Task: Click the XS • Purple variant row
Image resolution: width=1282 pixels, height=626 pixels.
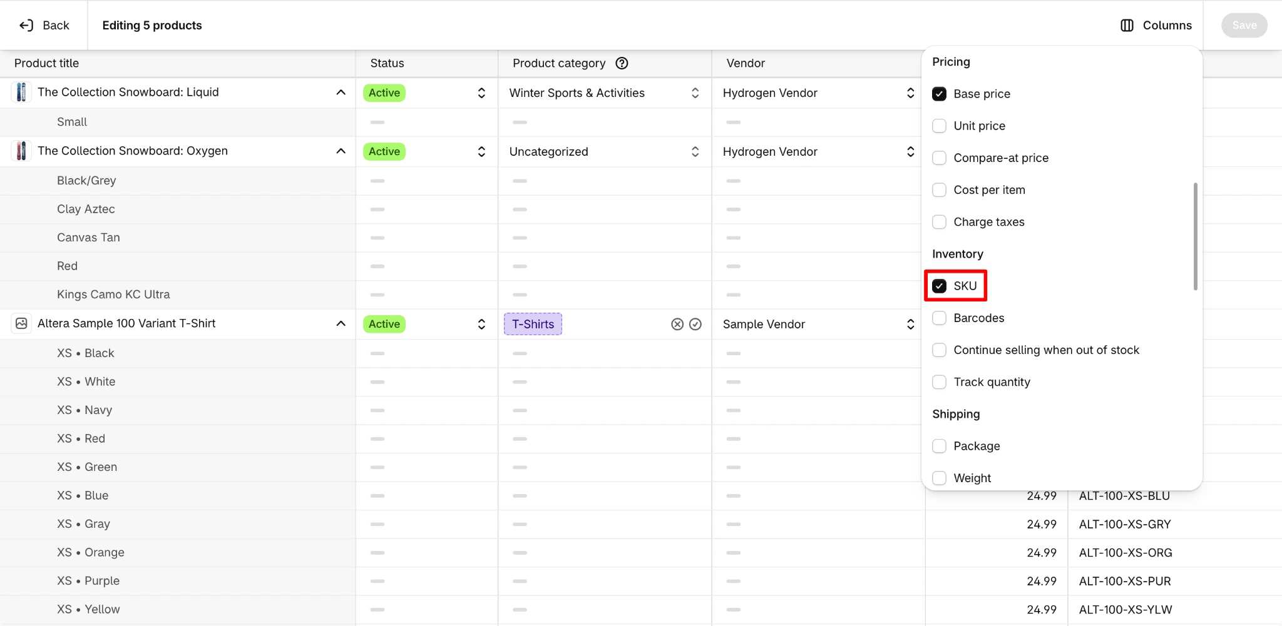Action: 178,581
